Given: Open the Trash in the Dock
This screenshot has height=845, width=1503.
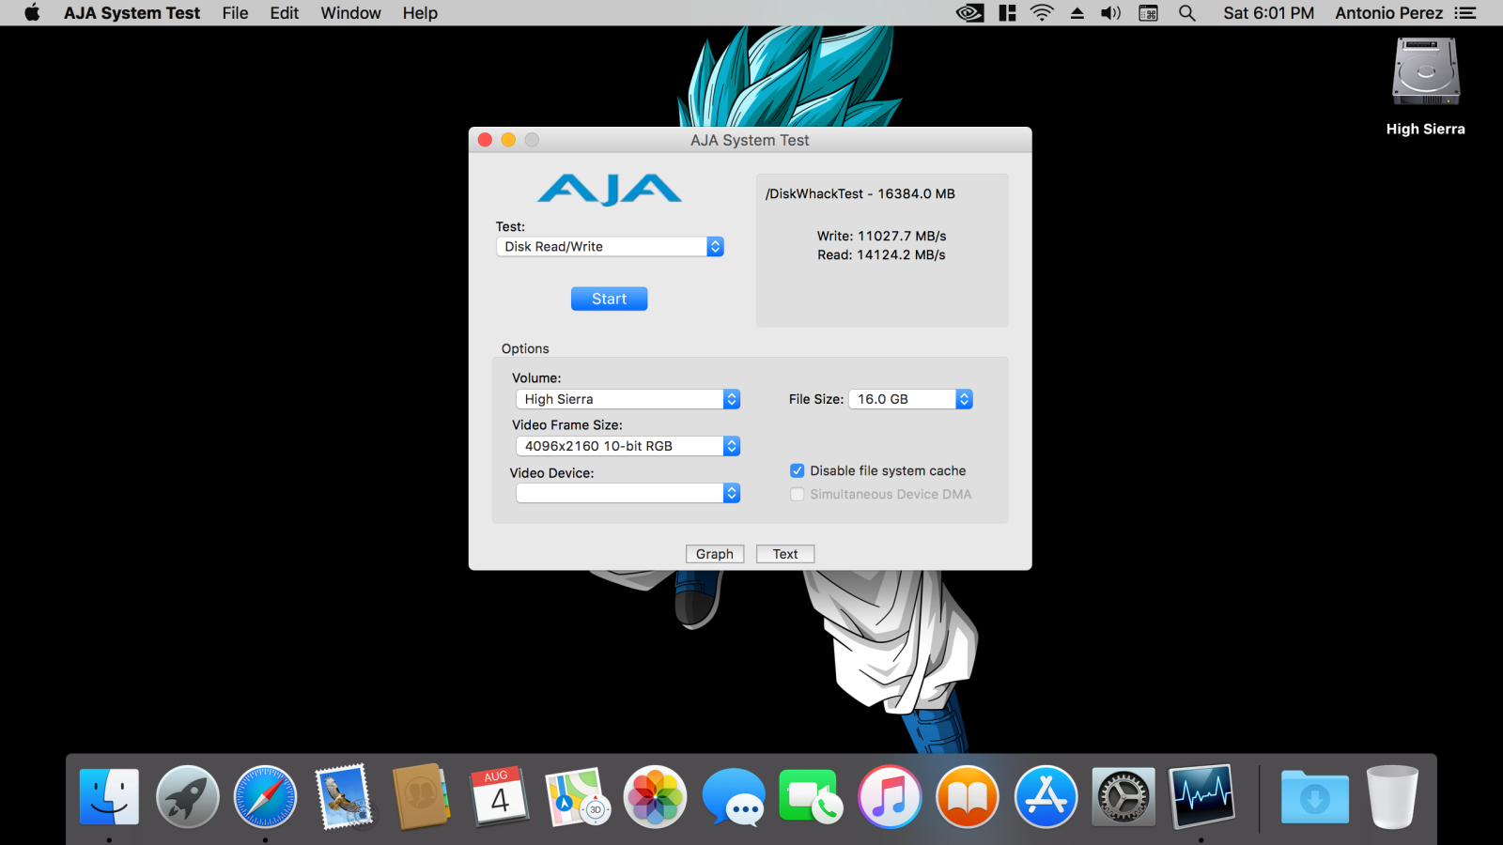Looking at the screenshot, I should click(1392, 797).
